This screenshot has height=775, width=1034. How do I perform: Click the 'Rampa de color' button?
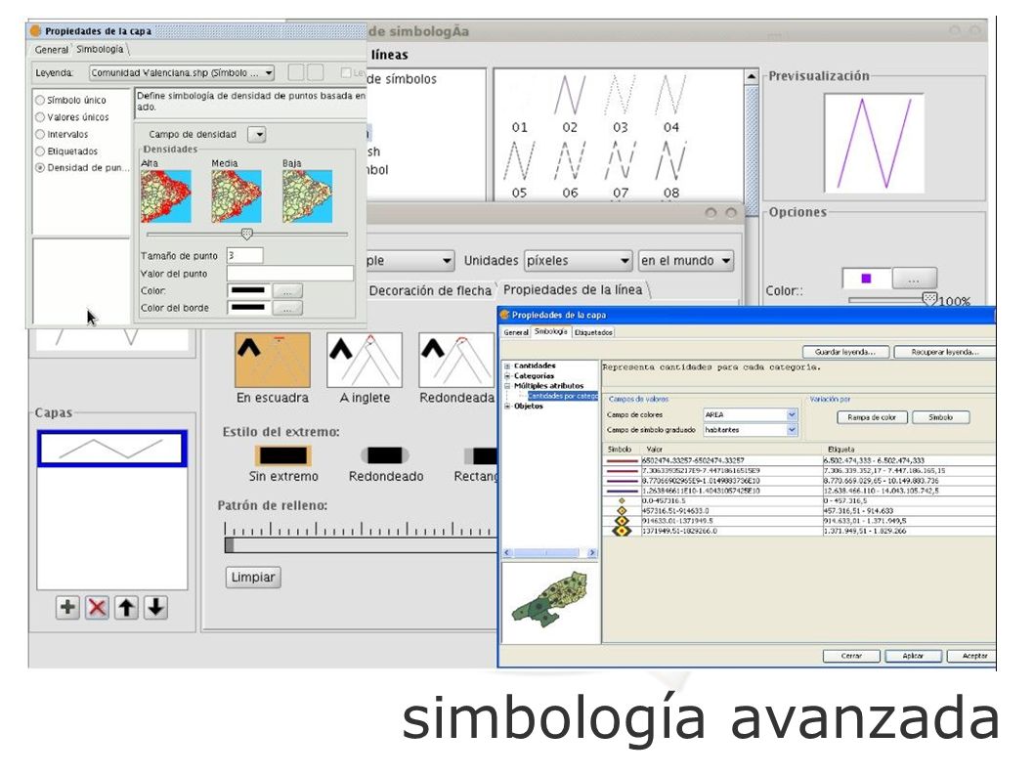point(872,417)
